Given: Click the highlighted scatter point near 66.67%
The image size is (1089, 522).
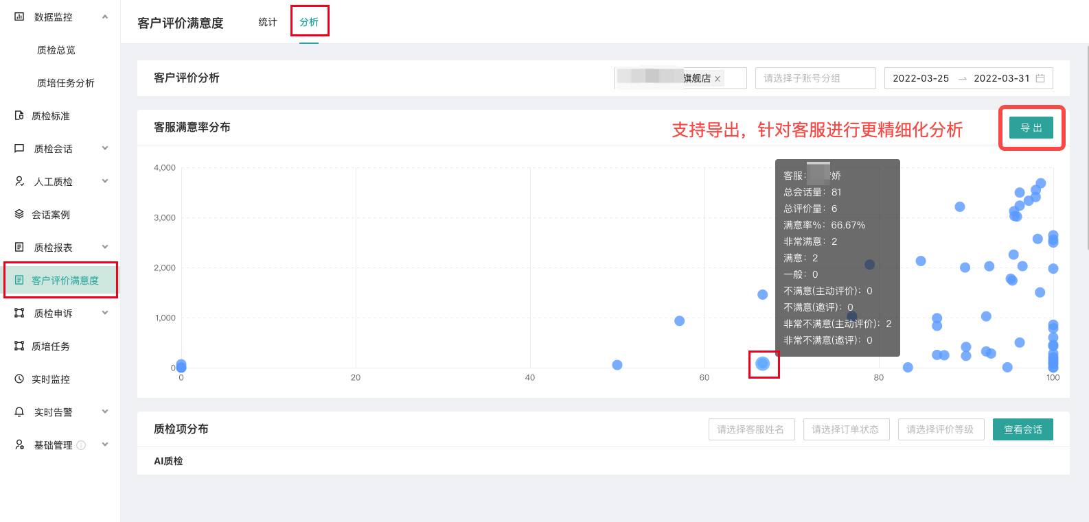Looking at the screenshot, I should 763,364.
